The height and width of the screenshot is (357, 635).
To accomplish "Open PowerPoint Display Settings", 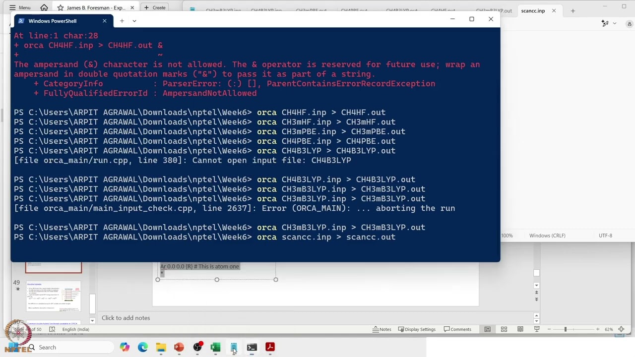I will coord(416,329).
